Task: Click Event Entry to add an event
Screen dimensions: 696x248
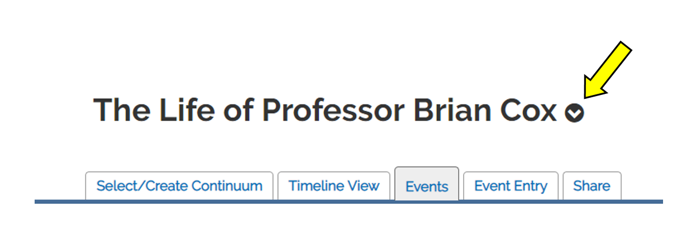Action: tap(511, 186)
